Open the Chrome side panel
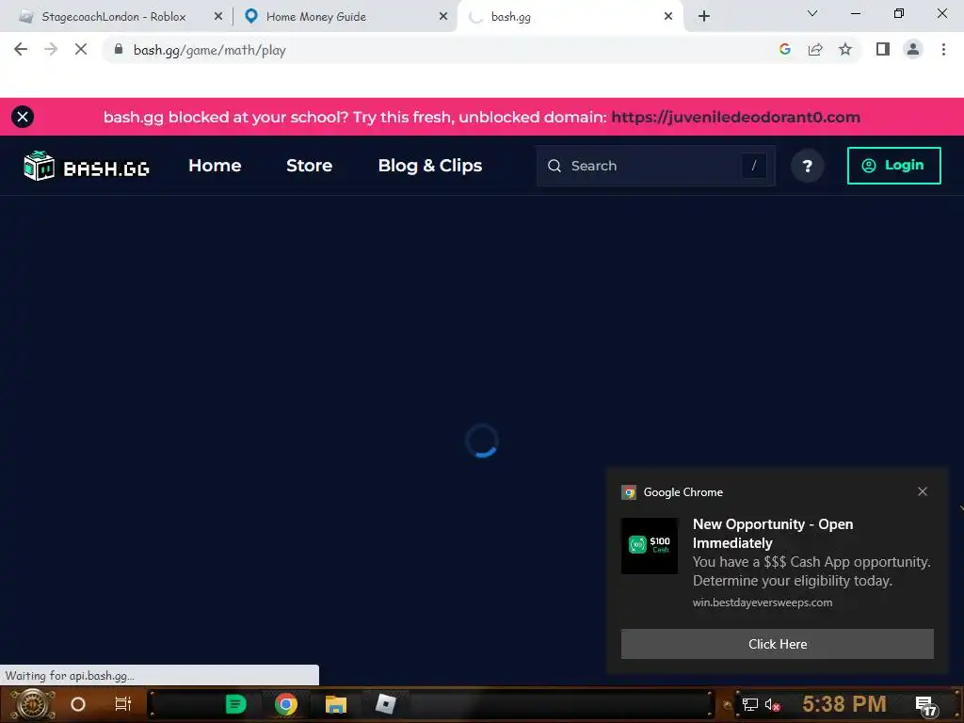 click(883, 49)
